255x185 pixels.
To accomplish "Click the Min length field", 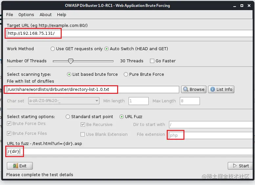I will pos(138,101).
